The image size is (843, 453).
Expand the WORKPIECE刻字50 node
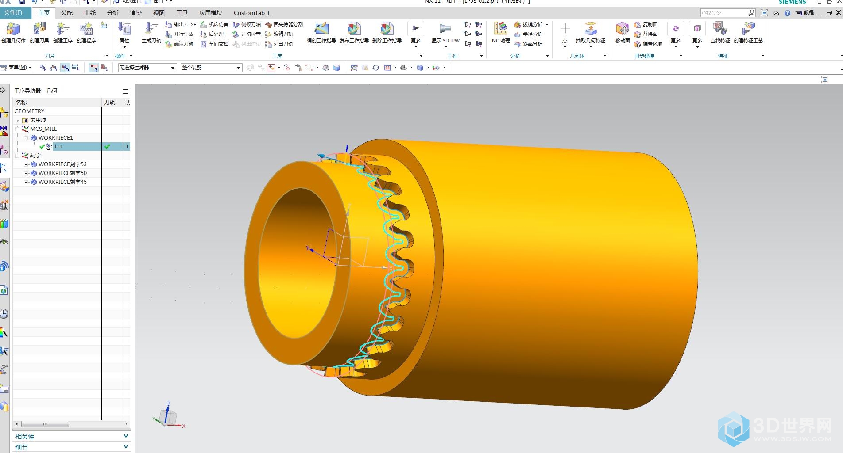(x=26, y=173)
